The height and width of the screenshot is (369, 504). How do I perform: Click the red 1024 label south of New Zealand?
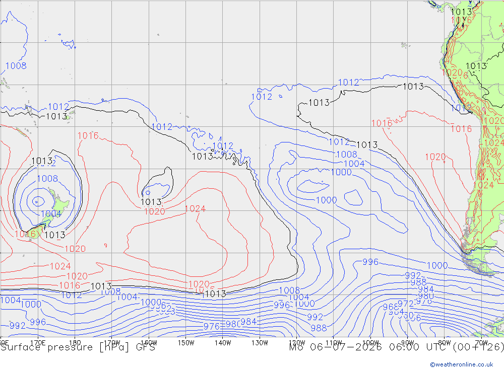click(x=60, y=266)
